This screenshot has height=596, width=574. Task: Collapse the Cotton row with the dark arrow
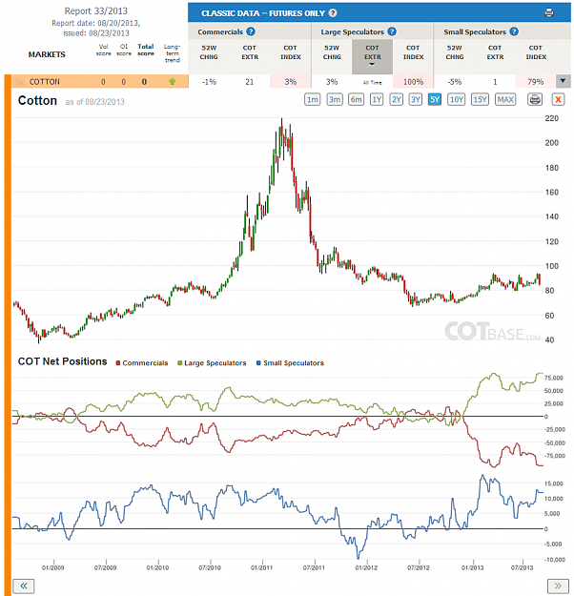point(563,81)
